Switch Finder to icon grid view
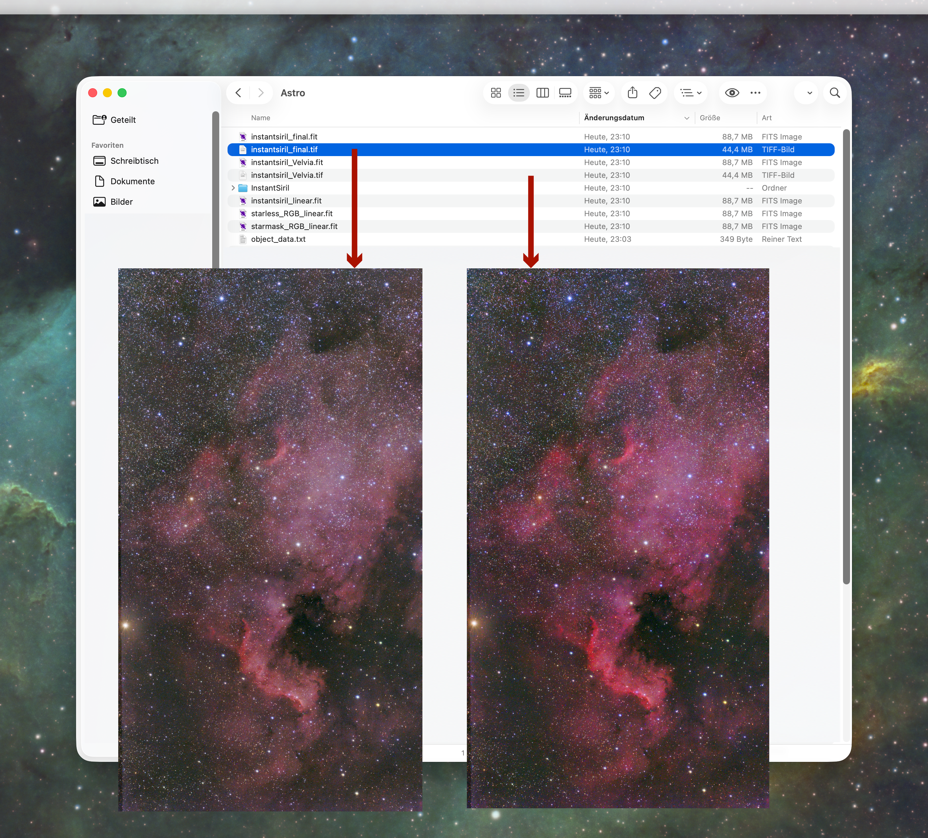The image size is (928, 838). [x=496, y=93]
